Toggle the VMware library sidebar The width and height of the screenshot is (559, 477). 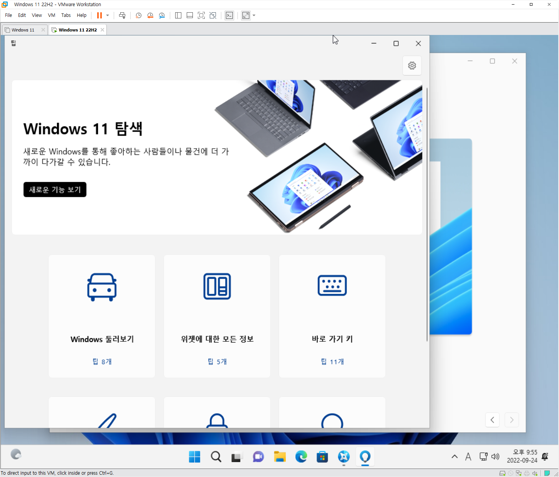point(178,15)
